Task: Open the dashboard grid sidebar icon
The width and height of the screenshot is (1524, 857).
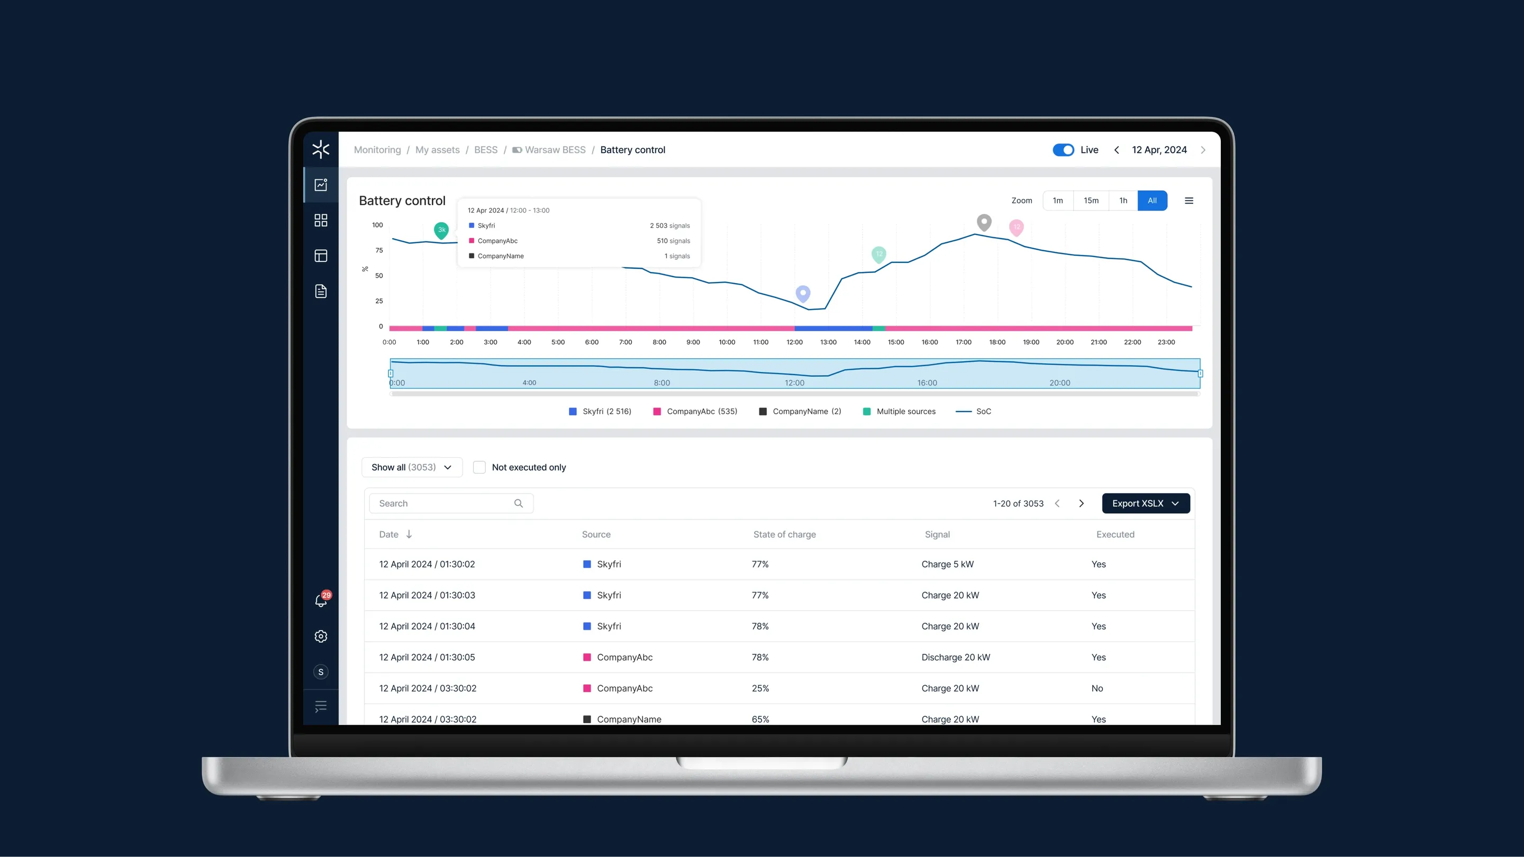Action: [321, 221]
